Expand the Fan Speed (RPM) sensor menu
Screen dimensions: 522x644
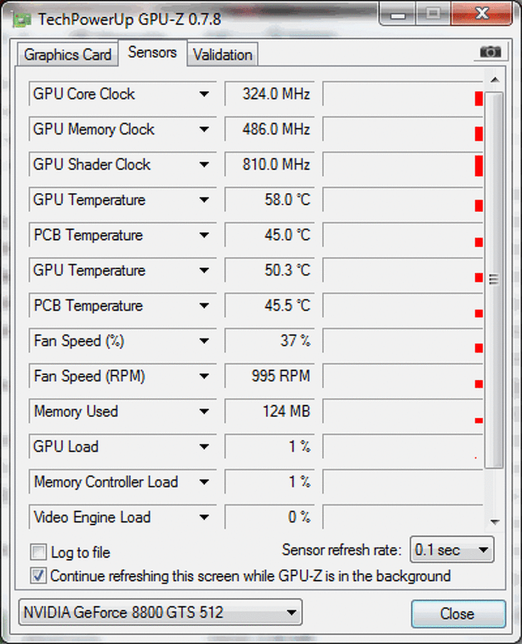pos(204,376)
